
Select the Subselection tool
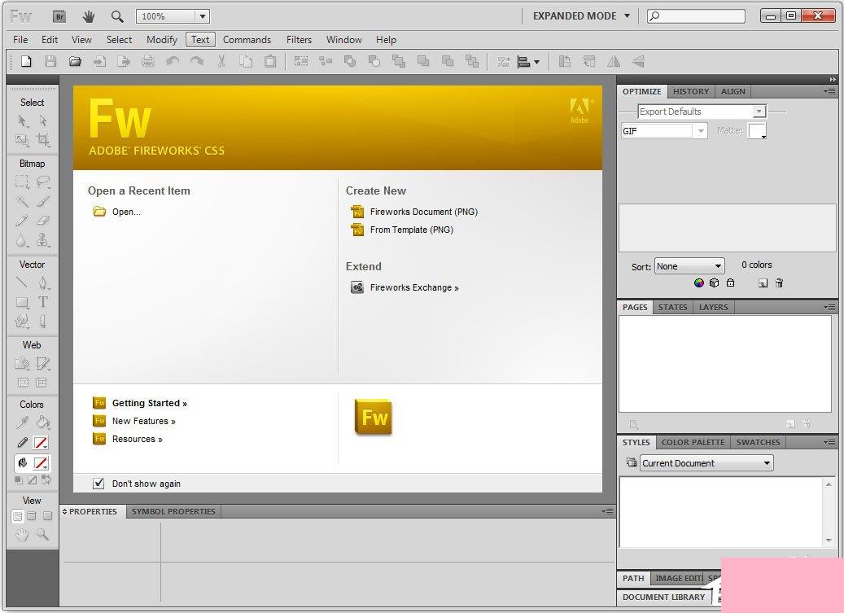point(43,120)
